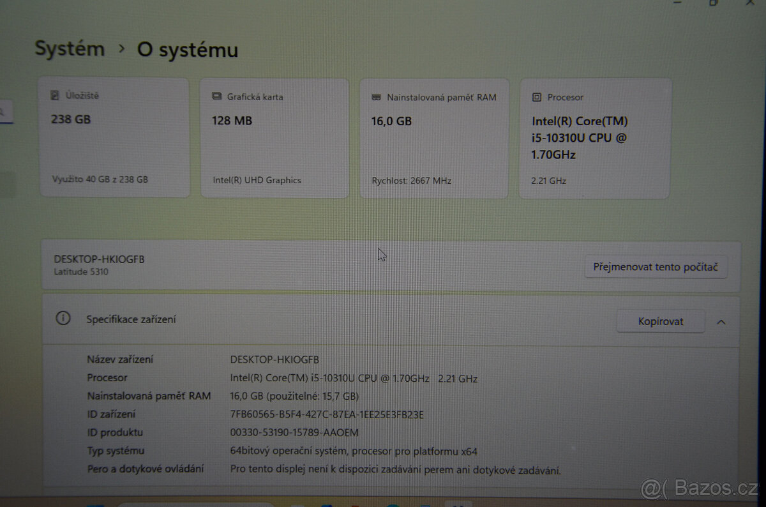The height and width of the screenshot is (507, 766).
Task: Open the Úložiště 238 GB card
Action: pyautogui.click(x=114, y=136)
